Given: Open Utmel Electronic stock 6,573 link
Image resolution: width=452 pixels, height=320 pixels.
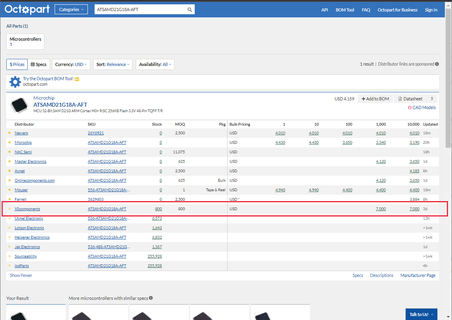Looking at the screenshot, I should tap(157, 218).
